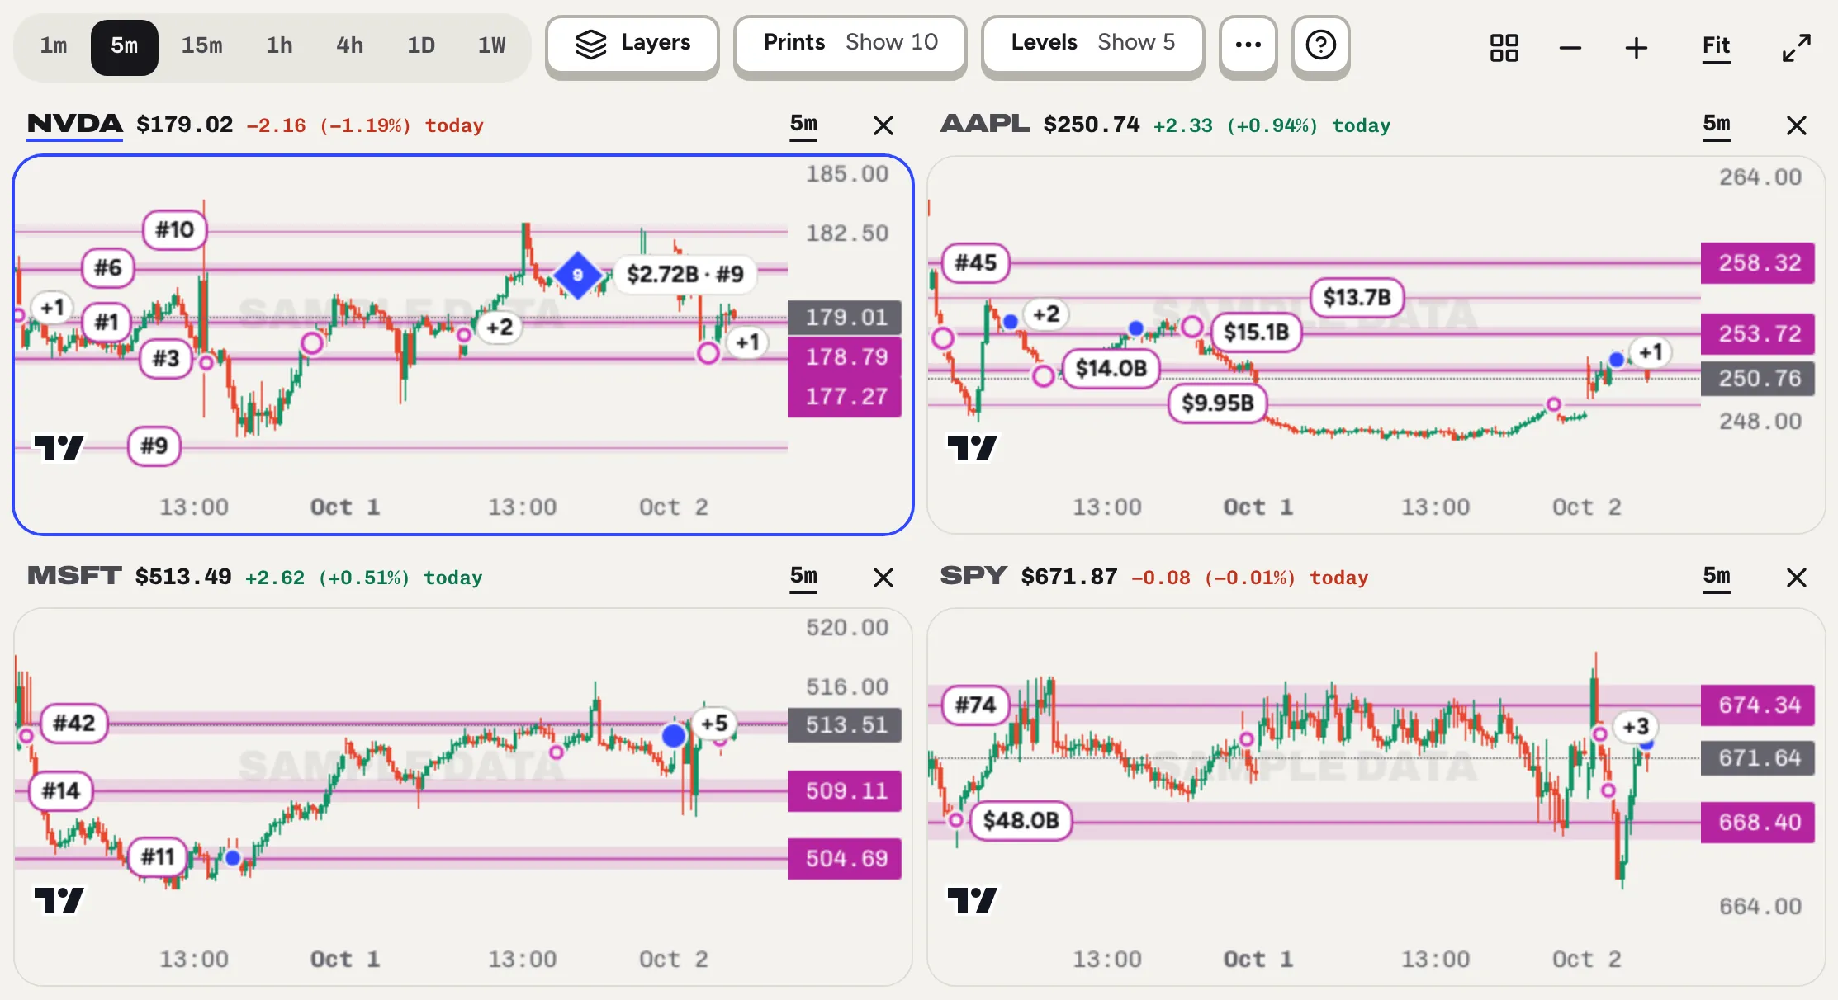Zoom in with the plus icon
This screenshot has width=1838, height=1000.
click(x=1636, y=48)
